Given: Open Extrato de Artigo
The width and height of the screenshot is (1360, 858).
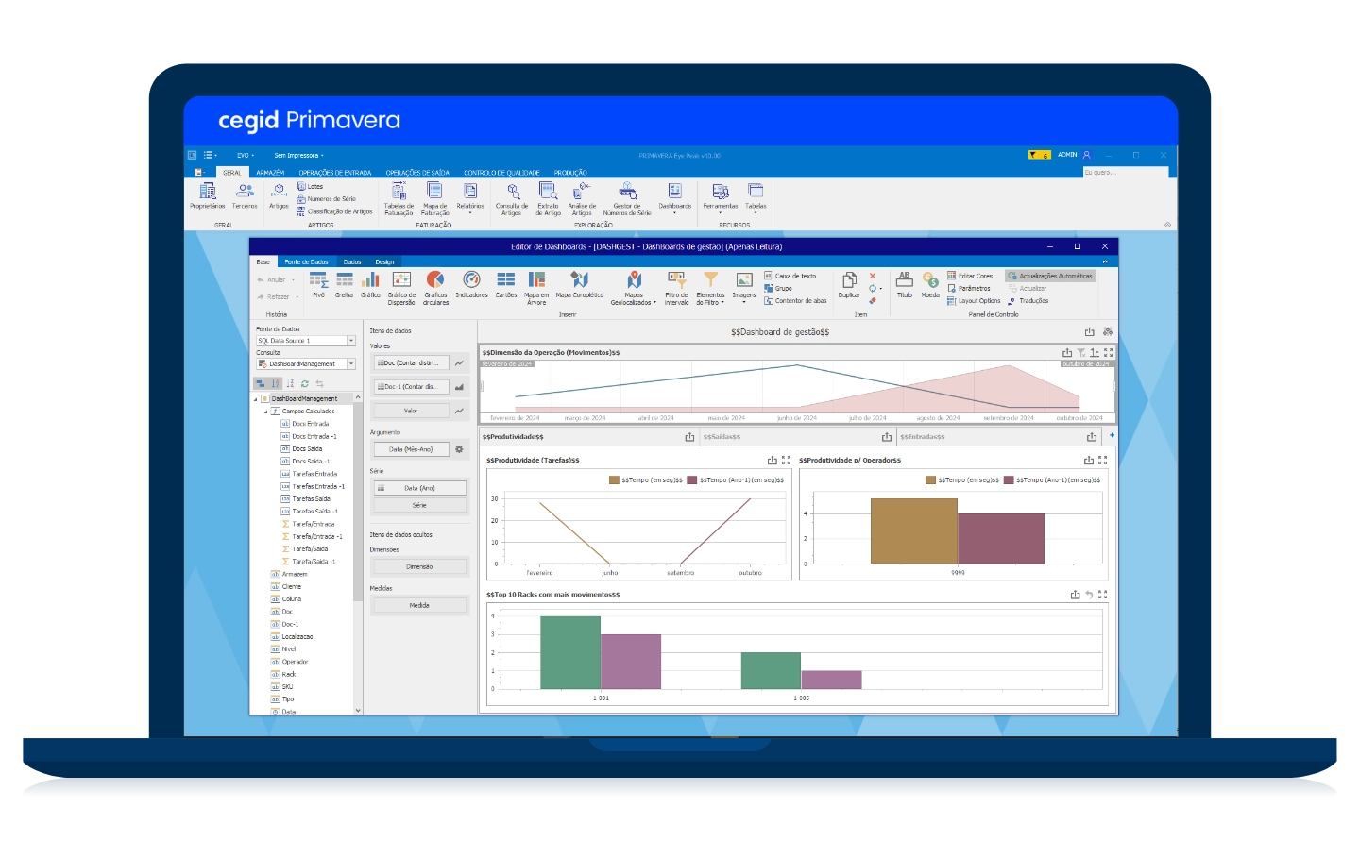Looking at the screenshot, I should 548,199.
